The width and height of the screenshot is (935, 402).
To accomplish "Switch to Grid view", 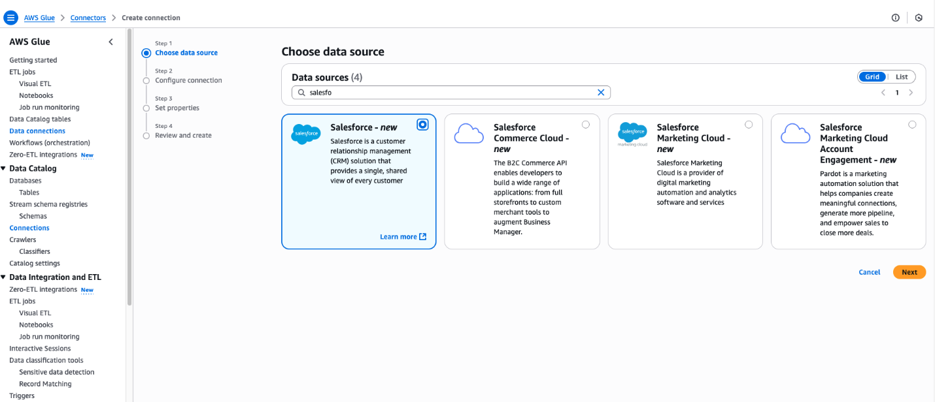I will tap(872, 77).
